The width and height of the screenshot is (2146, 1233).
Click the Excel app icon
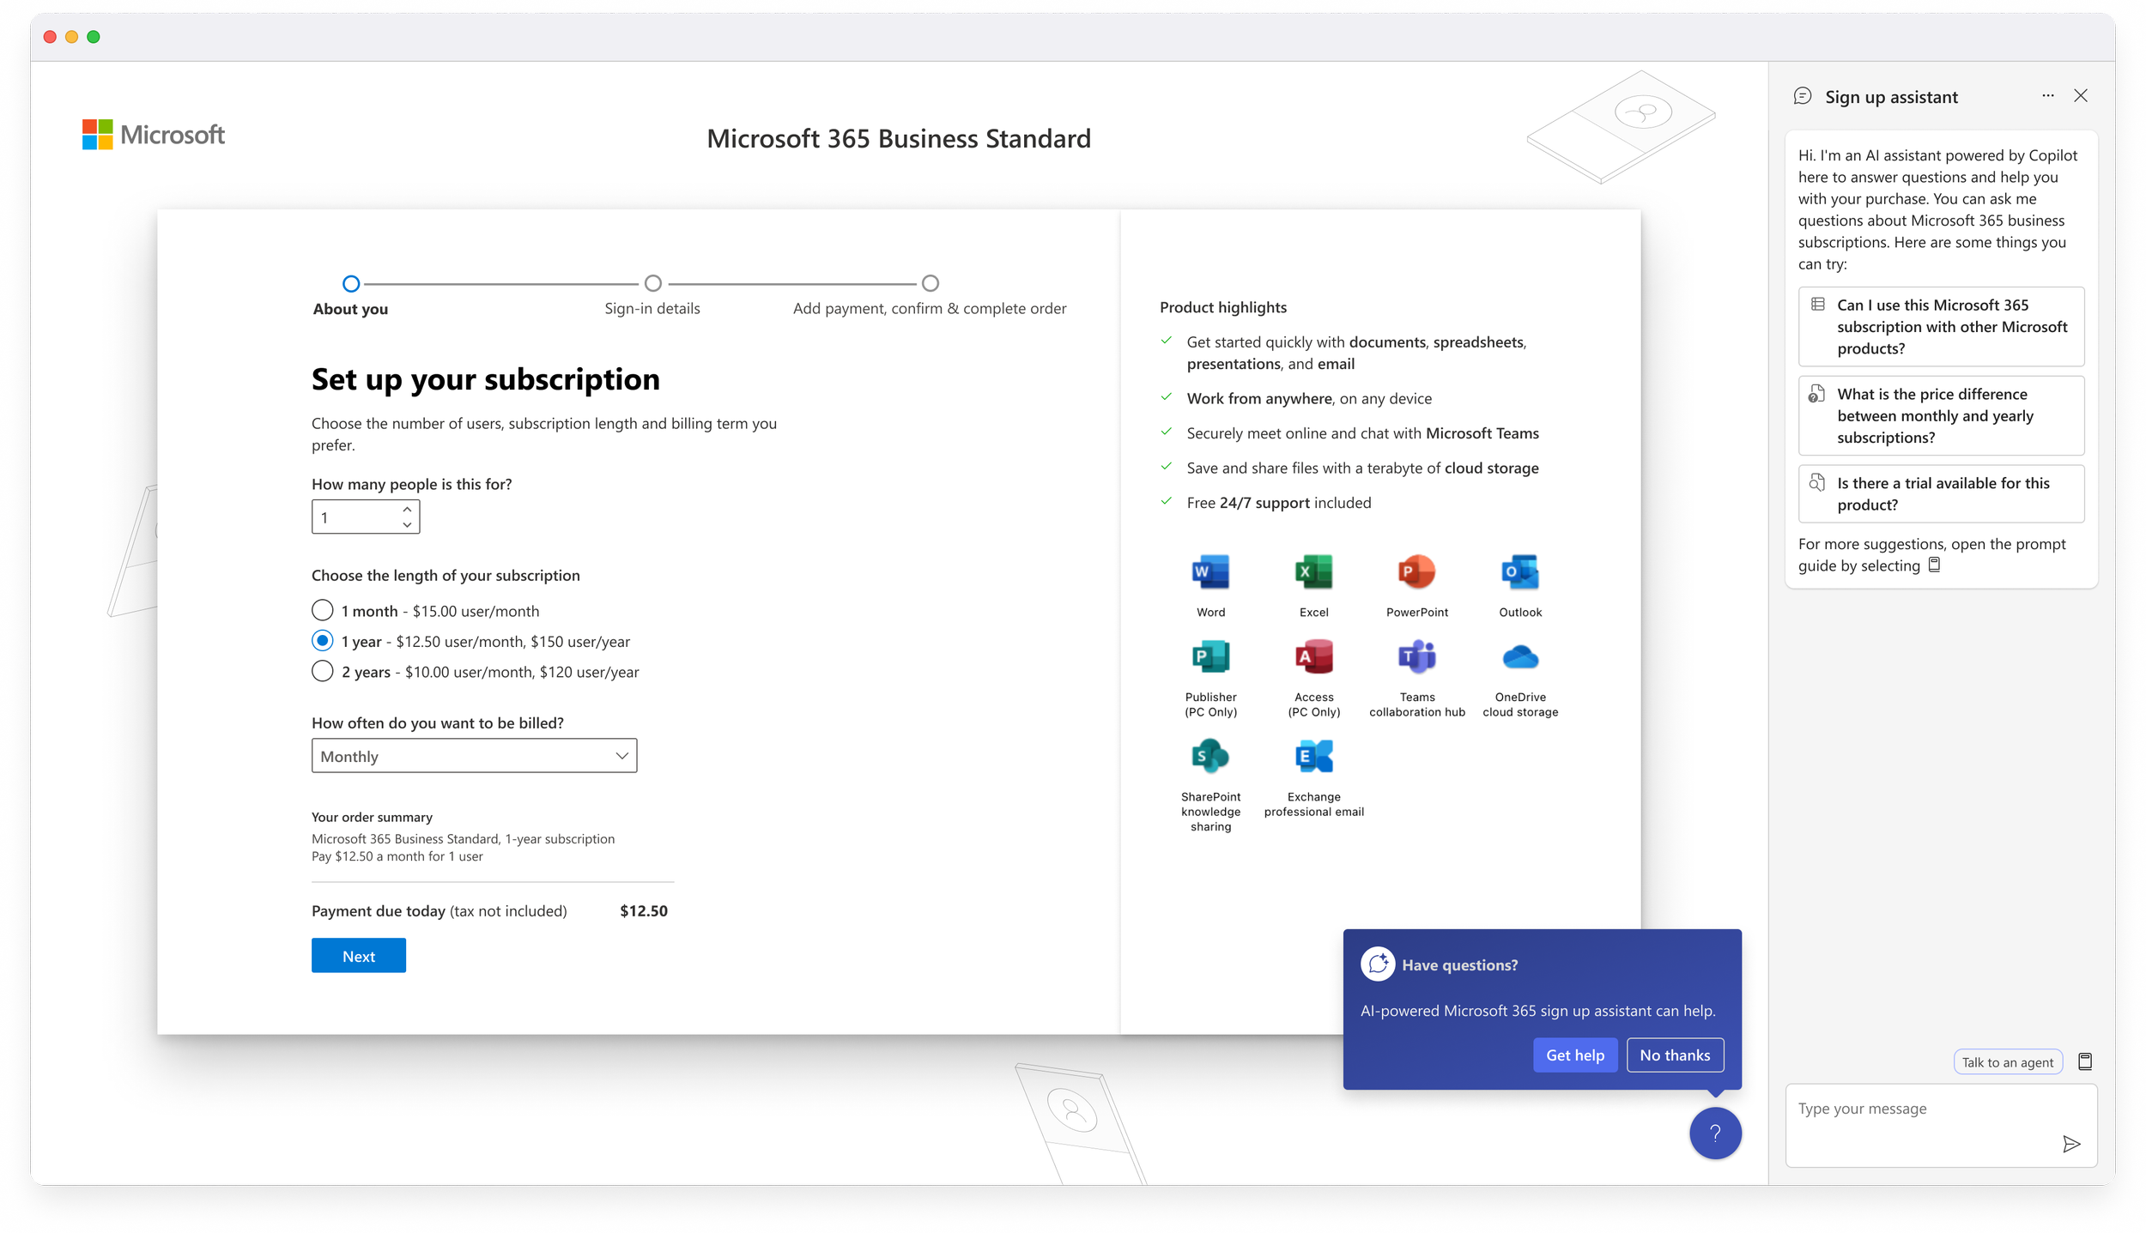1313,572
